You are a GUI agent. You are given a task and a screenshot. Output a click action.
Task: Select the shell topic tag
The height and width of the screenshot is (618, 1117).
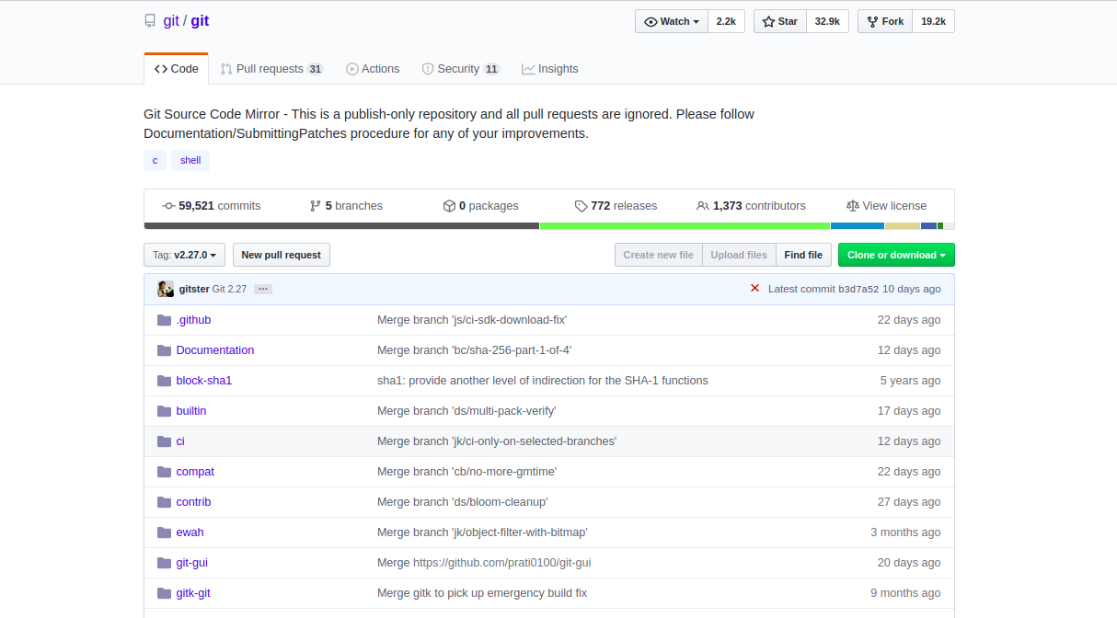[x=190, y=160]
